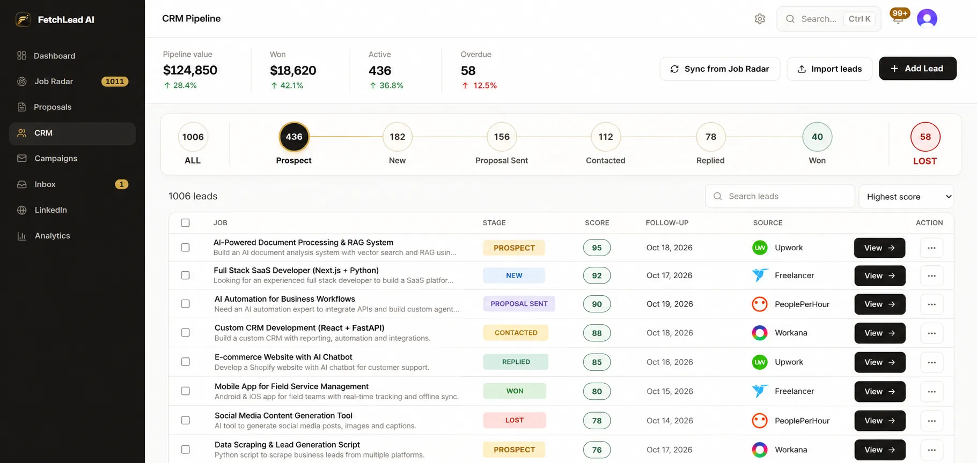Viewport: 977px width, 463px height.
Task: Check the AI-Powered Document Processing lead checkbox
Action: [x=185, y=248]
